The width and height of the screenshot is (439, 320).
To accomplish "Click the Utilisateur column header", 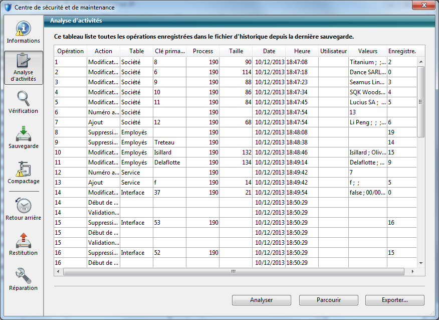I will 333,51.
